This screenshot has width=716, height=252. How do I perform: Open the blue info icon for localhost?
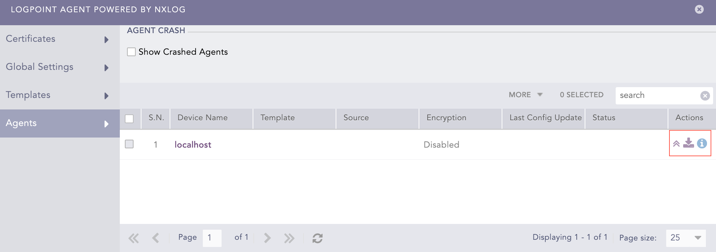pos(702,143)
